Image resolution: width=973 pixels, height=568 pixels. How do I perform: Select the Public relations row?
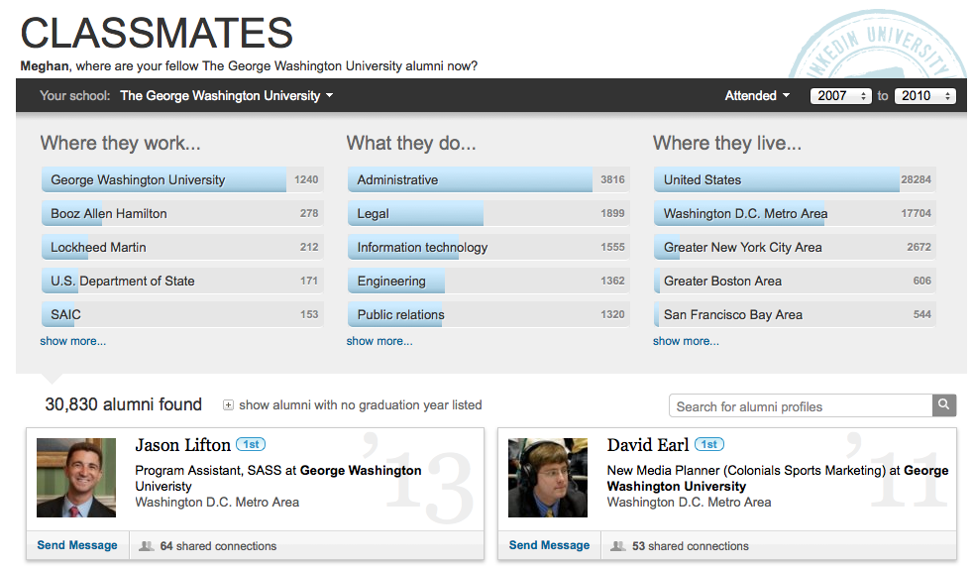(489, 314)
